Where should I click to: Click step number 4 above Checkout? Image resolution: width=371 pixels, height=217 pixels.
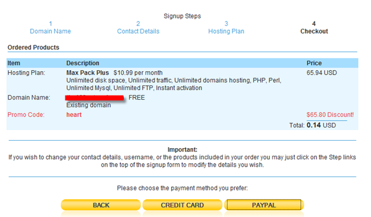pyautogui.click(x=314, y=24)
